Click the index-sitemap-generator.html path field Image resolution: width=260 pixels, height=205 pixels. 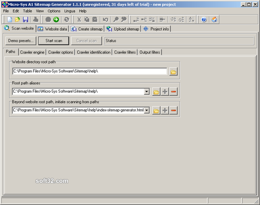pos(78,110)
